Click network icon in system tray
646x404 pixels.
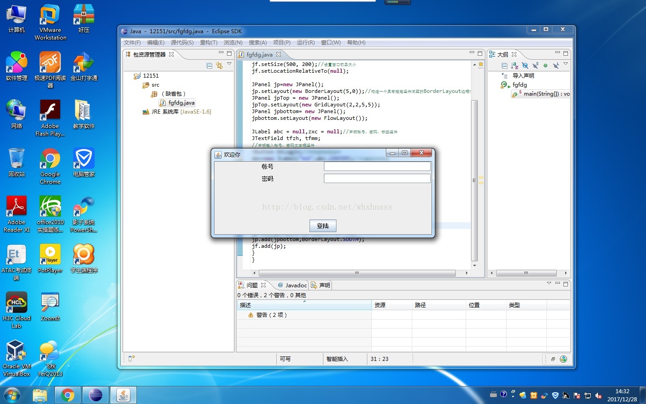[588, 395]
